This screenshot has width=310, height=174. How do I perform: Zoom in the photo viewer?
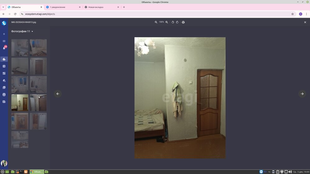pos(167,22)
